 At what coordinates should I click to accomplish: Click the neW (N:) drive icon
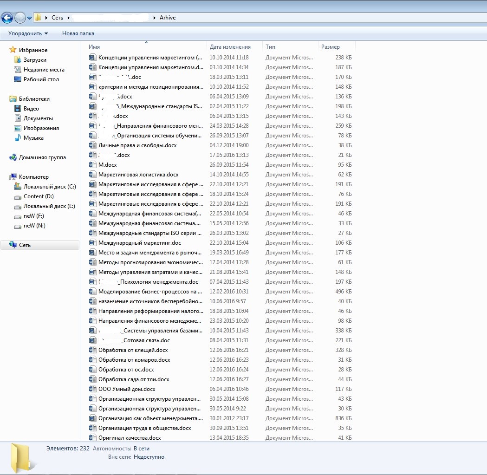coord(17,227)
